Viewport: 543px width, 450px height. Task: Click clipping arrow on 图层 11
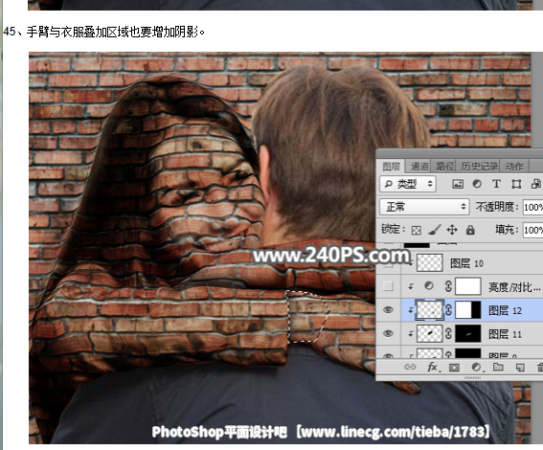pos(411,334)
